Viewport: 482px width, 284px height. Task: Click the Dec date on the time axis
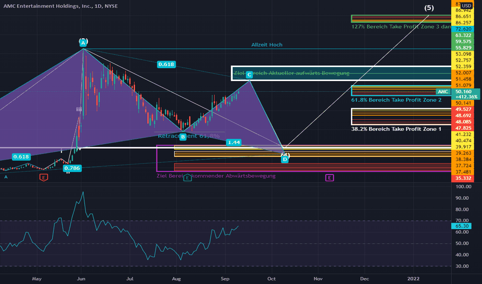point(365,279)
